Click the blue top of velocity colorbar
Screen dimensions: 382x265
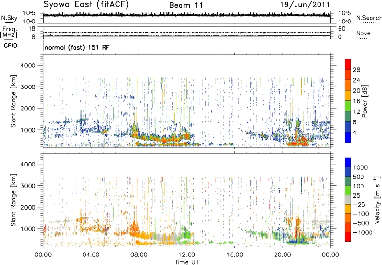[x=348, y=163]
